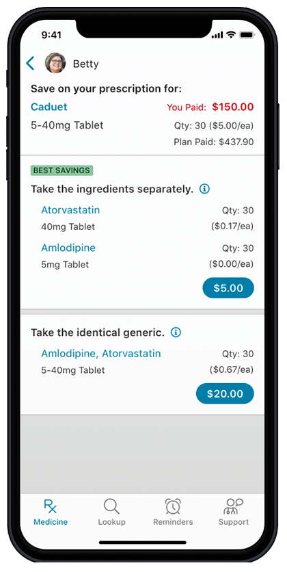Open the Support people icon
This screenshot has width=287, height=572.
234,506
